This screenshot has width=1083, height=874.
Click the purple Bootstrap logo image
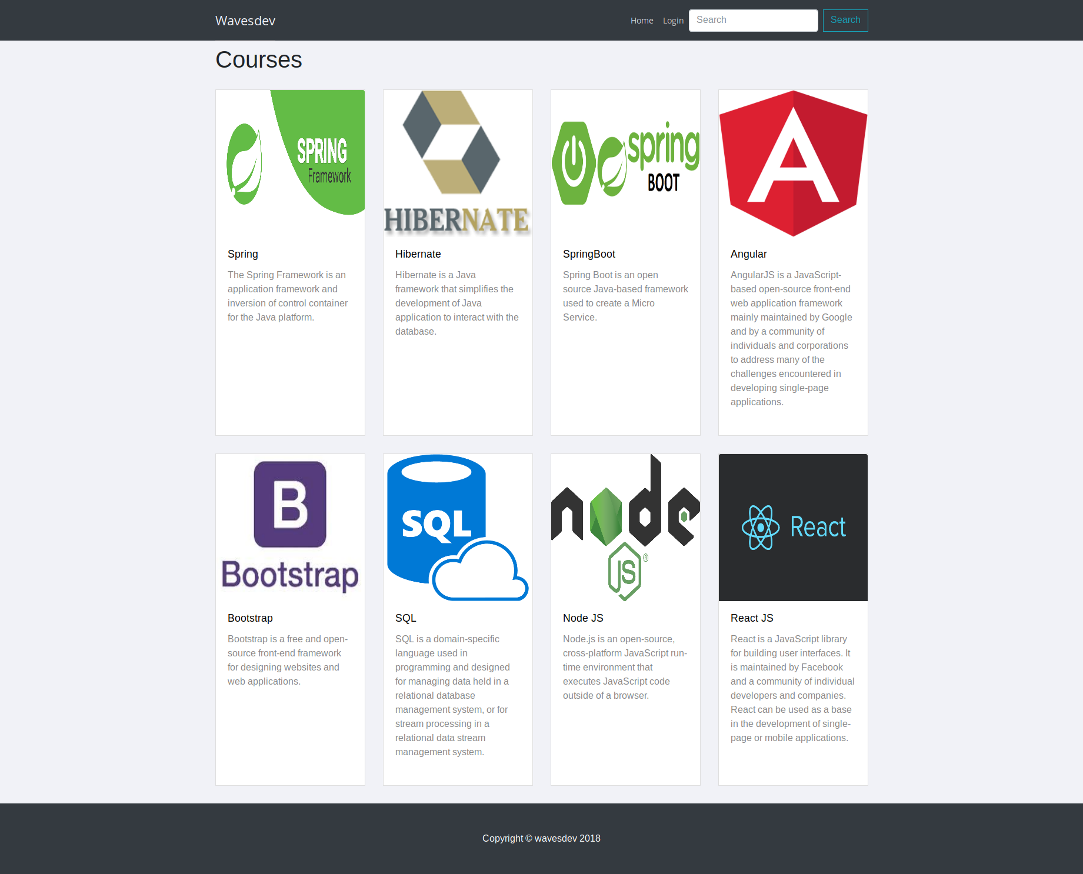pos(290,528)
